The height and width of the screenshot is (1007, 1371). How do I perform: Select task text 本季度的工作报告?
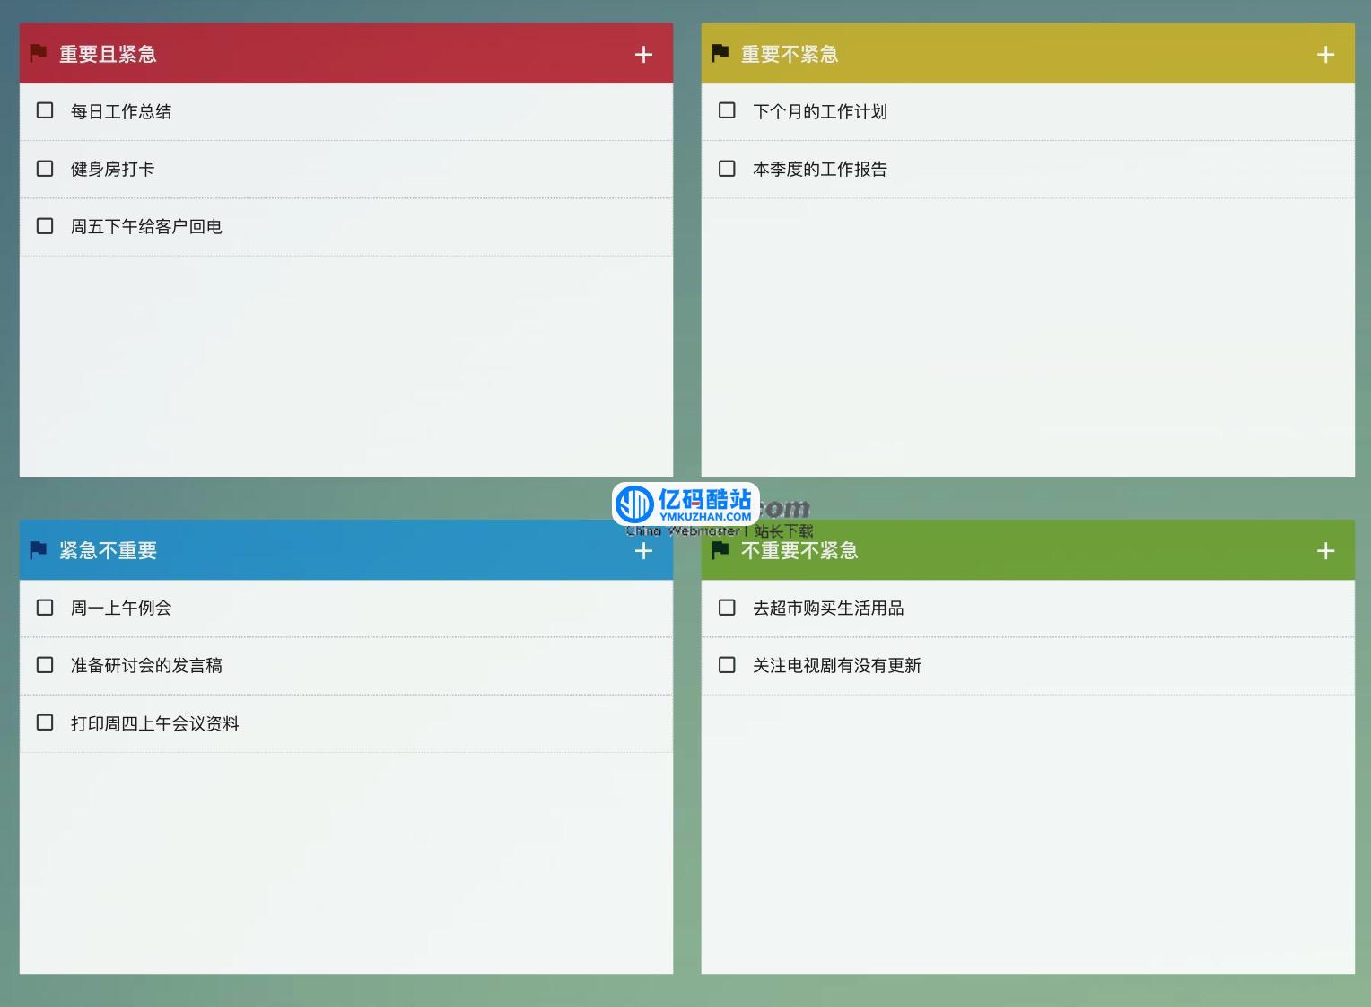(x=820, y=169)
